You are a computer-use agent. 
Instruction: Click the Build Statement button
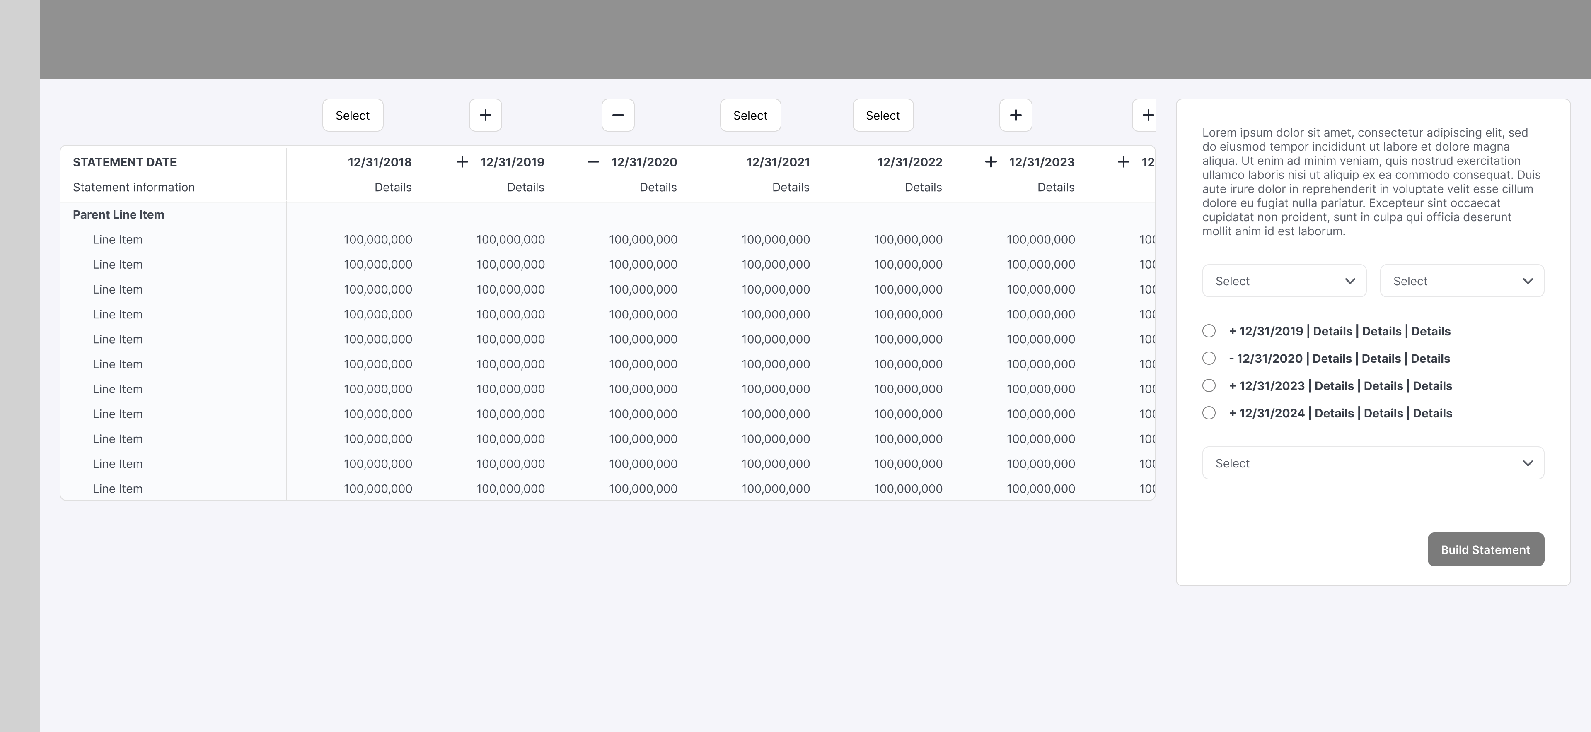[x=1485, y=550]
